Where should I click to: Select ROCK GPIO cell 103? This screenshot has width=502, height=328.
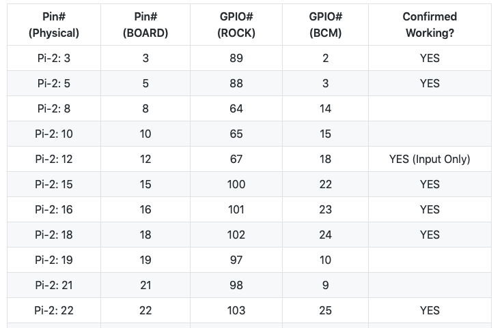(236, 311)
